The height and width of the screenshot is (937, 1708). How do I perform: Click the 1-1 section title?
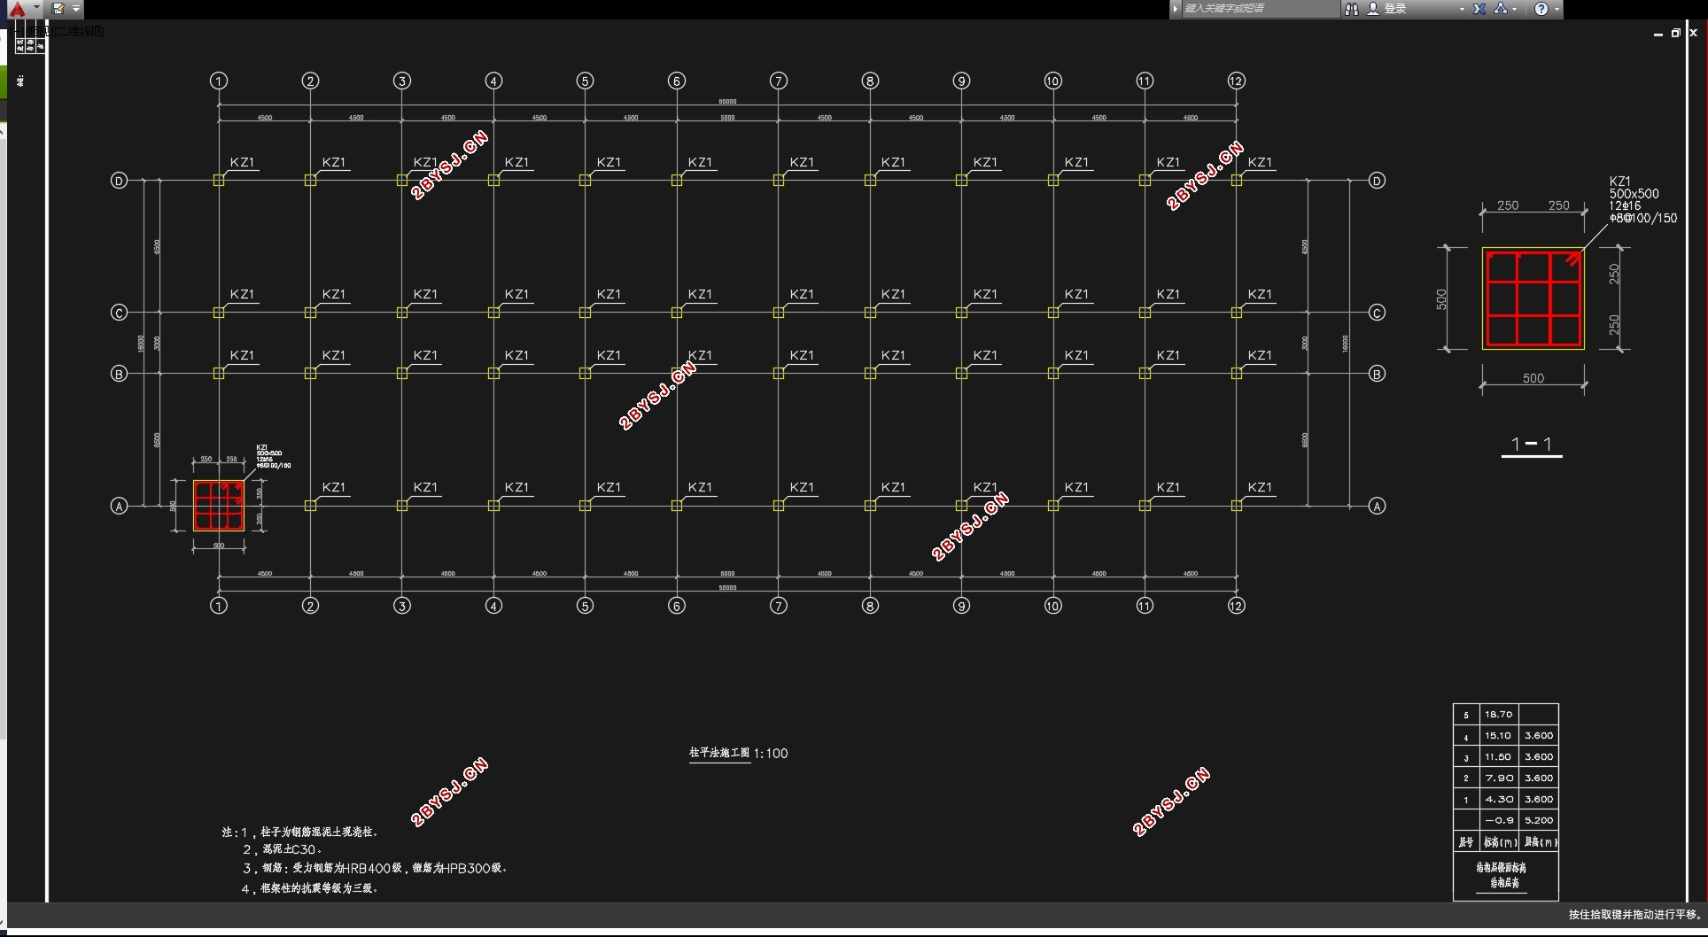click(1532, 445)
